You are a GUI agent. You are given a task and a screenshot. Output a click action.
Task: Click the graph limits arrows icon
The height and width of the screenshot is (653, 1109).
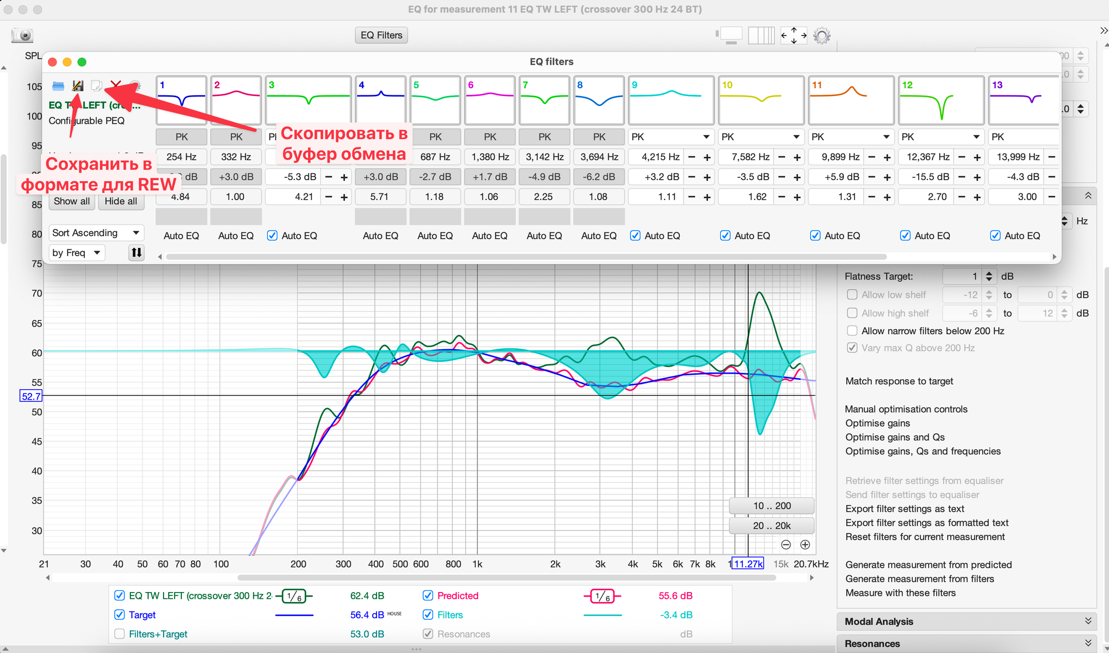point(793,35)
